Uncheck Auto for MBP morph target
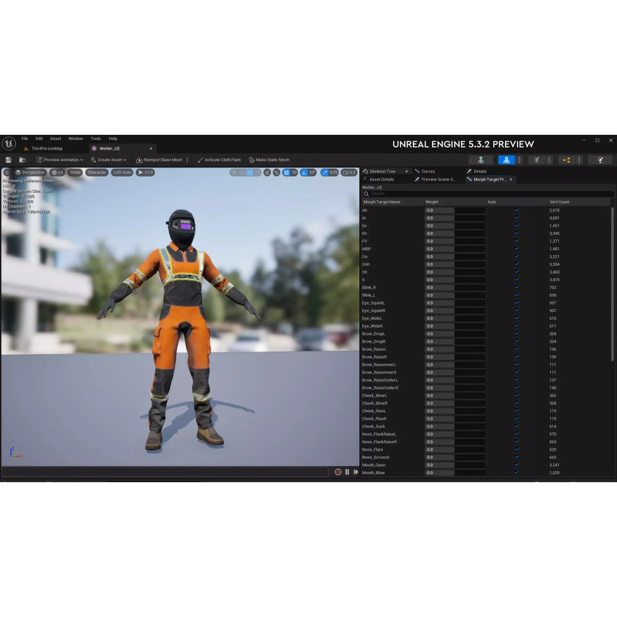 [516, 249]
